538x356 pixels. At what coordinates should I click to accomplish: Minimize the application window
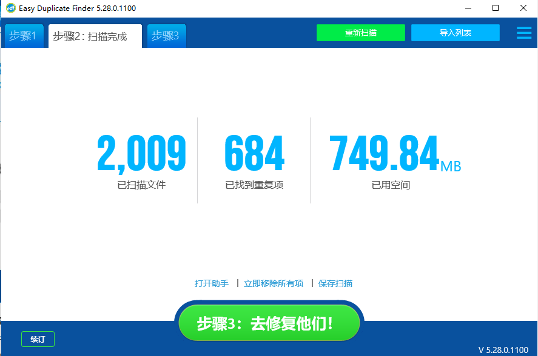pyautogui.click(x=468, y=8)
